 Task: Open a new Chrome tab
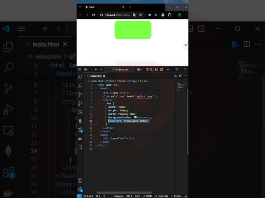pos(130,7)
